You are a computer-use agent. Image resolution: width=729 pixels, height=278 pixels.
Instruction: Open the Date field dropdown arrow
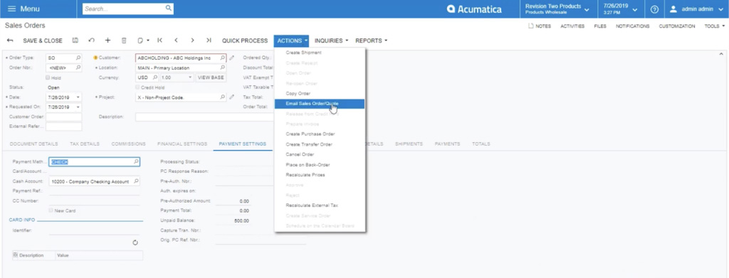pyautogui.click(x=78, y=97)
